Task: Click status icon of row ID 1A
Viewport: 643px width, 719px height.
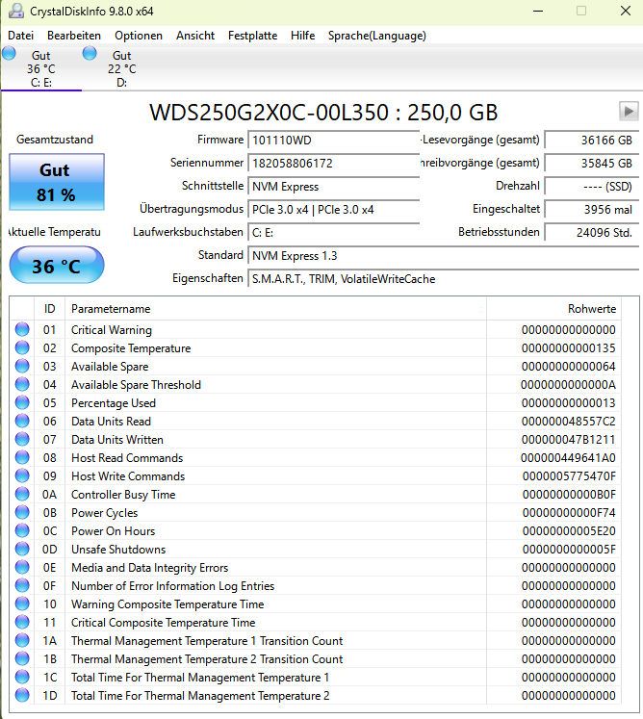Action: [x=22, y=640]
